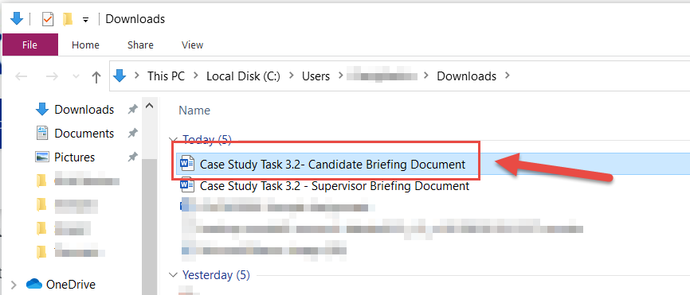Navigate to Local Disk (C:) in breadcrumb
This screenshot has width=690, height=295.
click(243, 76)
